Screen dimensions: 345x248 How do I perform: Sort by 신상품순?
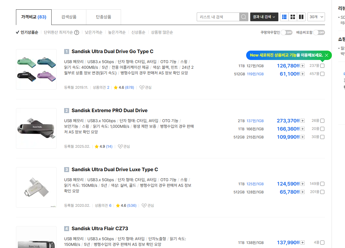click(x=138, y=32)
